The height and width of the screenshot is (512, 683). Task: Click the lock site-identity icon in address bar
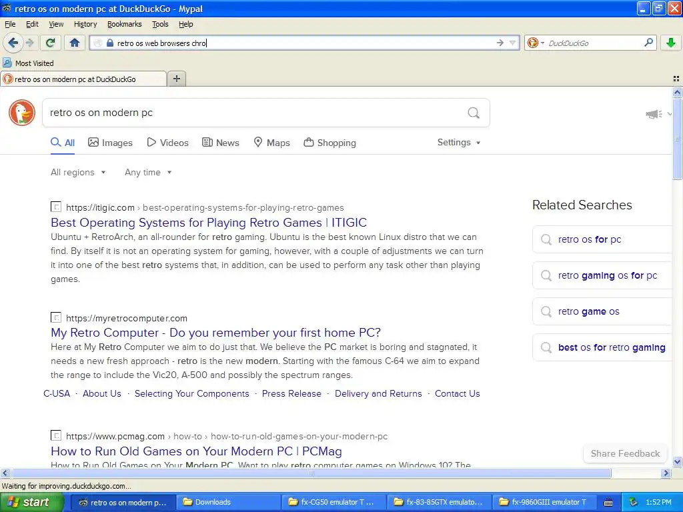click(110, 43)
